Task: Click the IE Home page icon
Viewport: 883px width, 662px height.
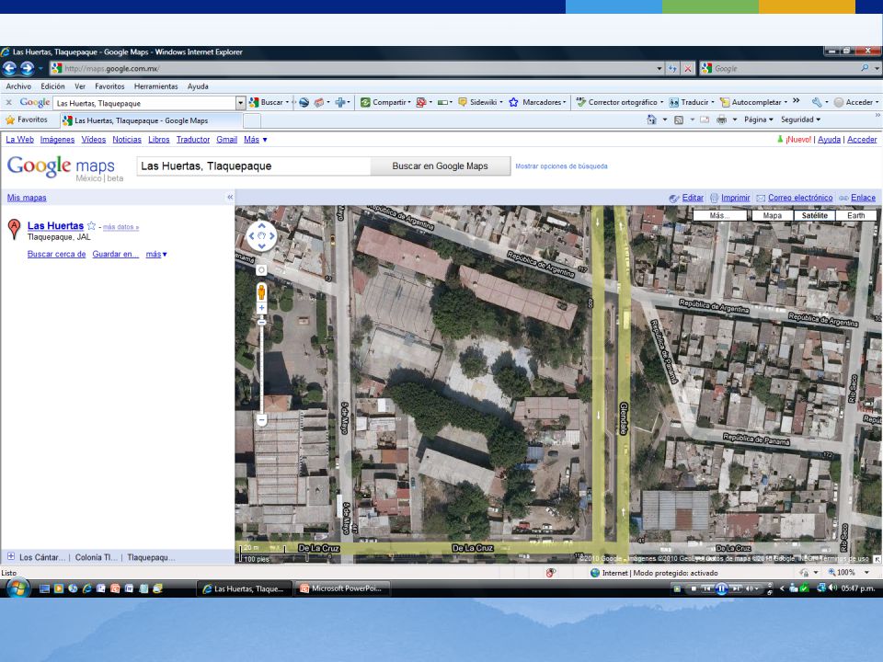Action: pyautogui.click(x=651, y=120)
